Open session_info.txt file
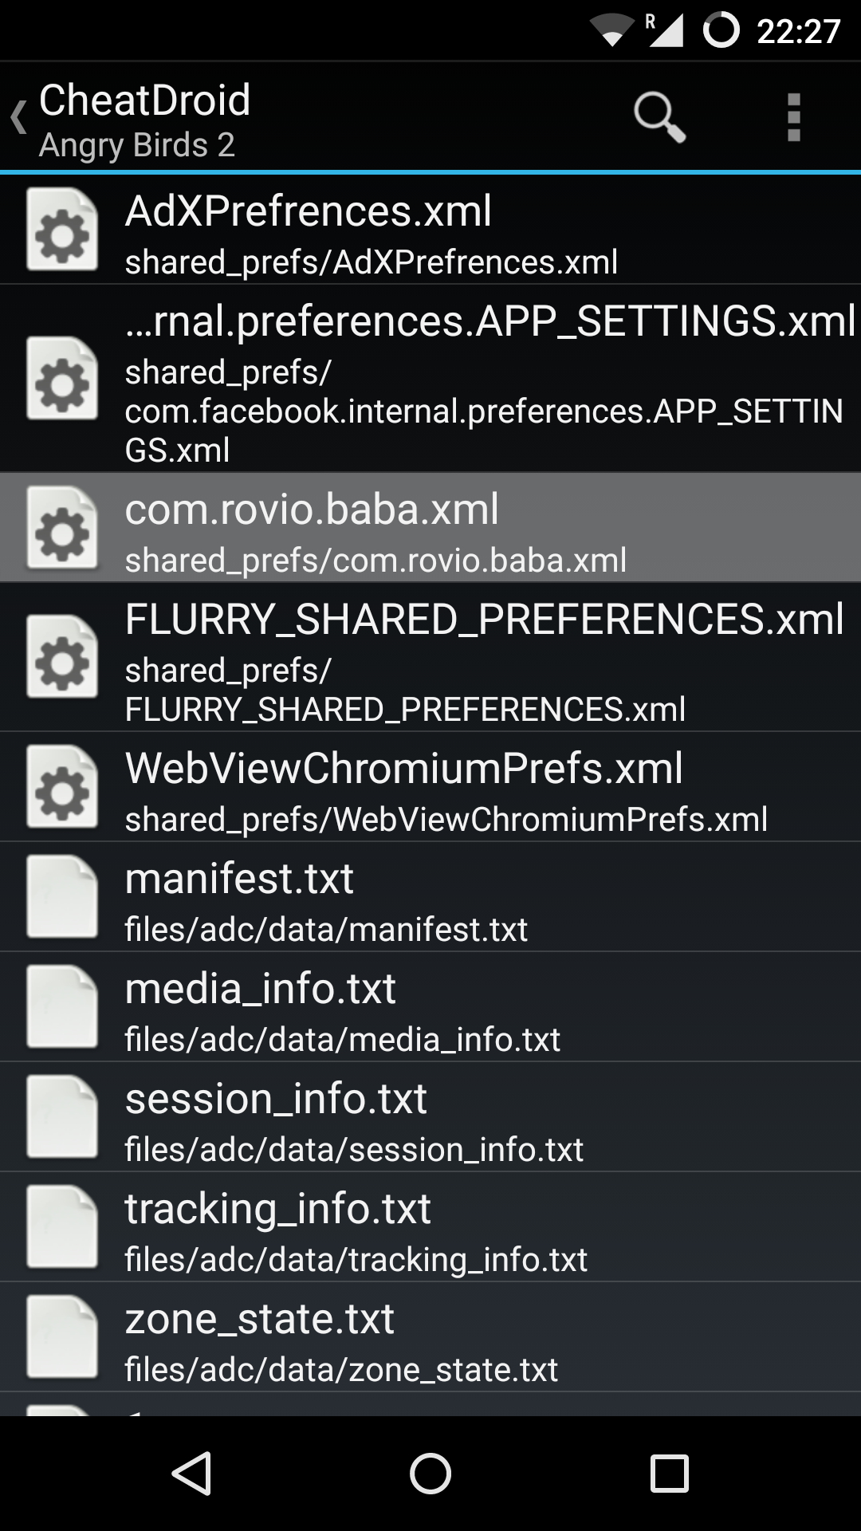 click(x=431, y=1117)
